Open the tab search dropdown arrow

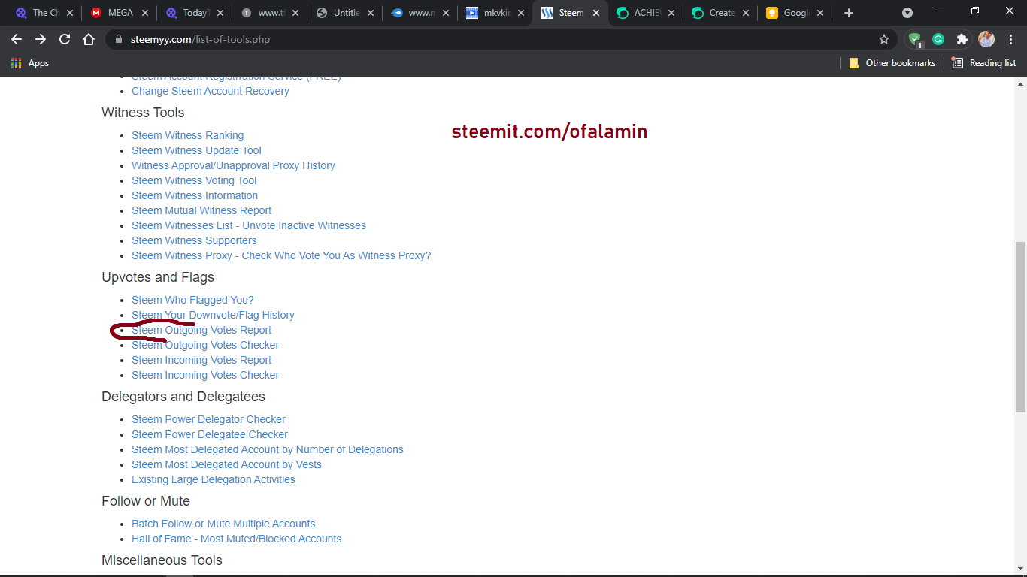pos(907,13)
